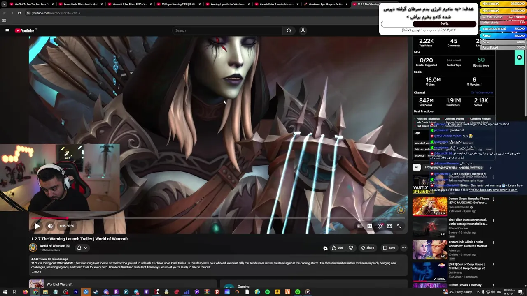Click the Clip icon left of the like button
Image resolution: width=527 pixels, height=296 pixels.
pos(325,248)
